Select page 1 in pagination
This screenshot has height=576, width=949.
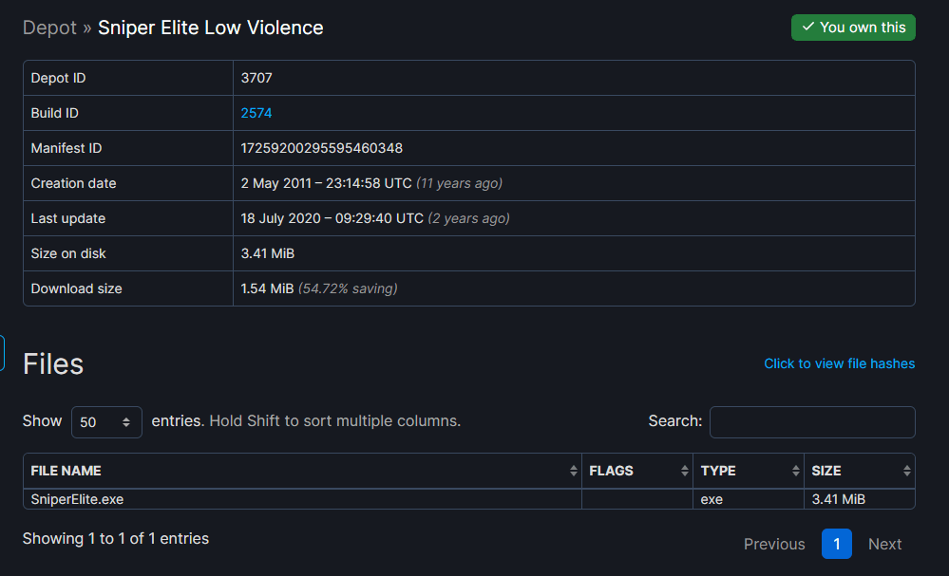click(x=836, y=544)
